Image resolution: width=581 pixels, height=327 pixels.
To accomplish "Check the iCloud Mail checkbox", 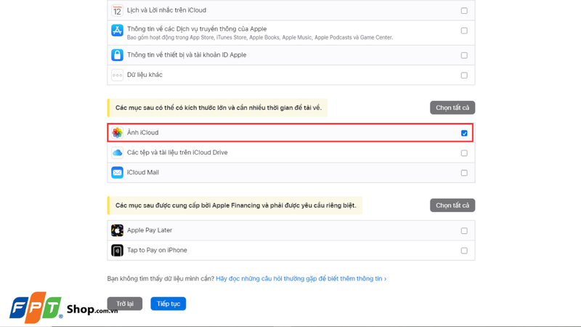I will (464, 173).
